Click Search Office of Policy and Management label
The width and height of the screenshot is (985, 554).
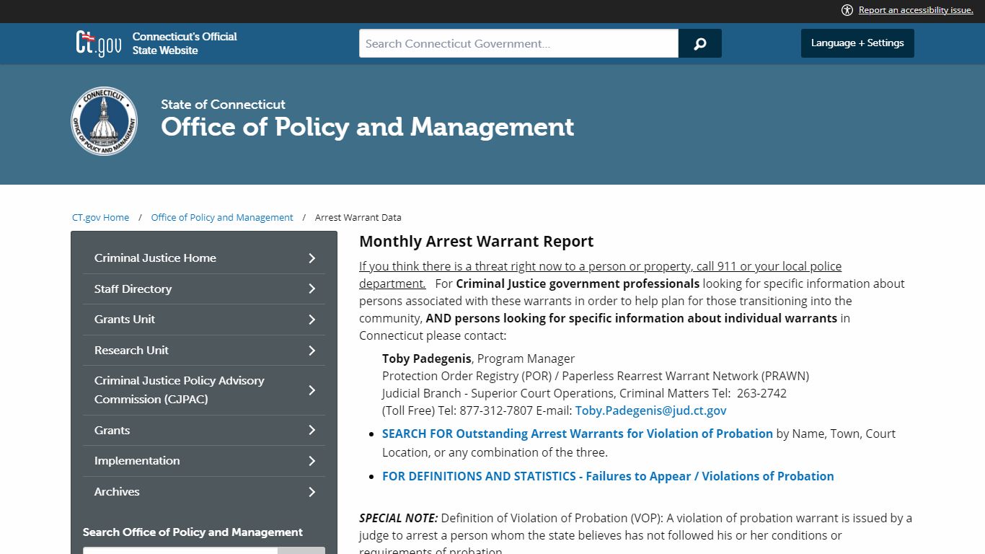[x=193, y=532]
